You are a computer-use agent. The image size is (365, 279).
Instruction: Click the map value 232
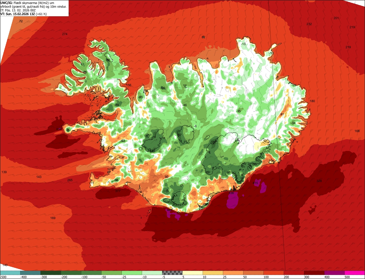pyautogui.click(x=309, y=24)
